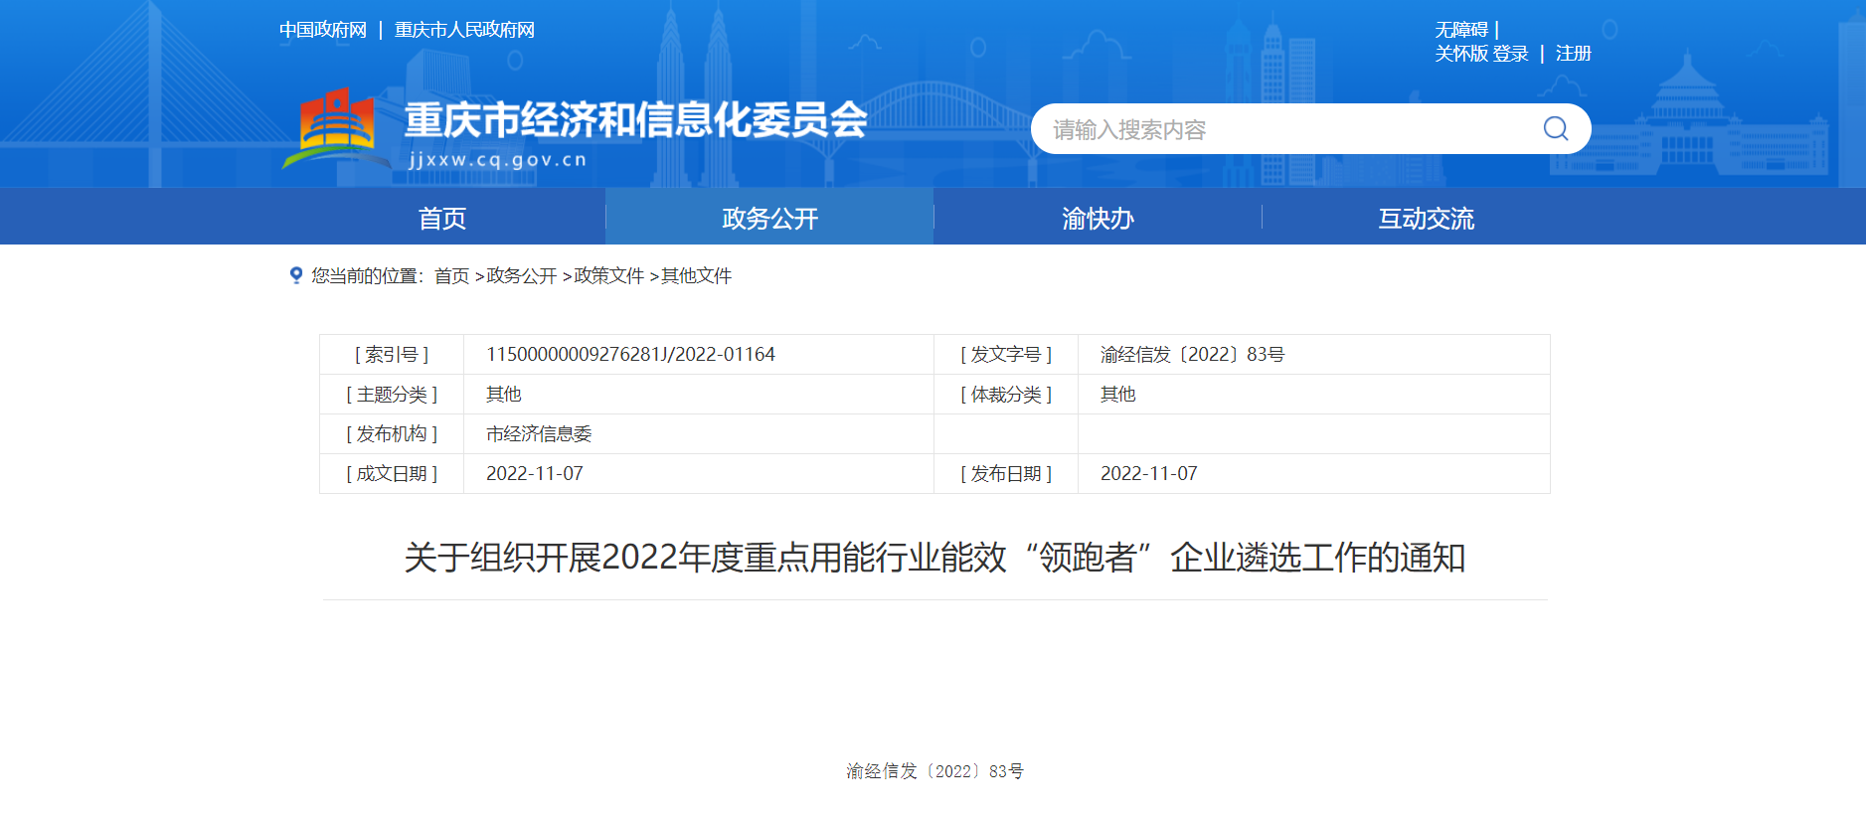Open 政策文件 in the breadcrumb
The width and height of the screenshot is (1866, 820).
[x=609, y=275]
